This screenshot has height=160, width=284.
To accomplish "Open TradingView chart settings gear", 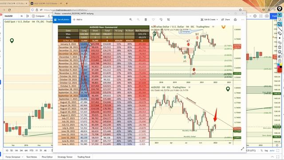I will point(255,16).
